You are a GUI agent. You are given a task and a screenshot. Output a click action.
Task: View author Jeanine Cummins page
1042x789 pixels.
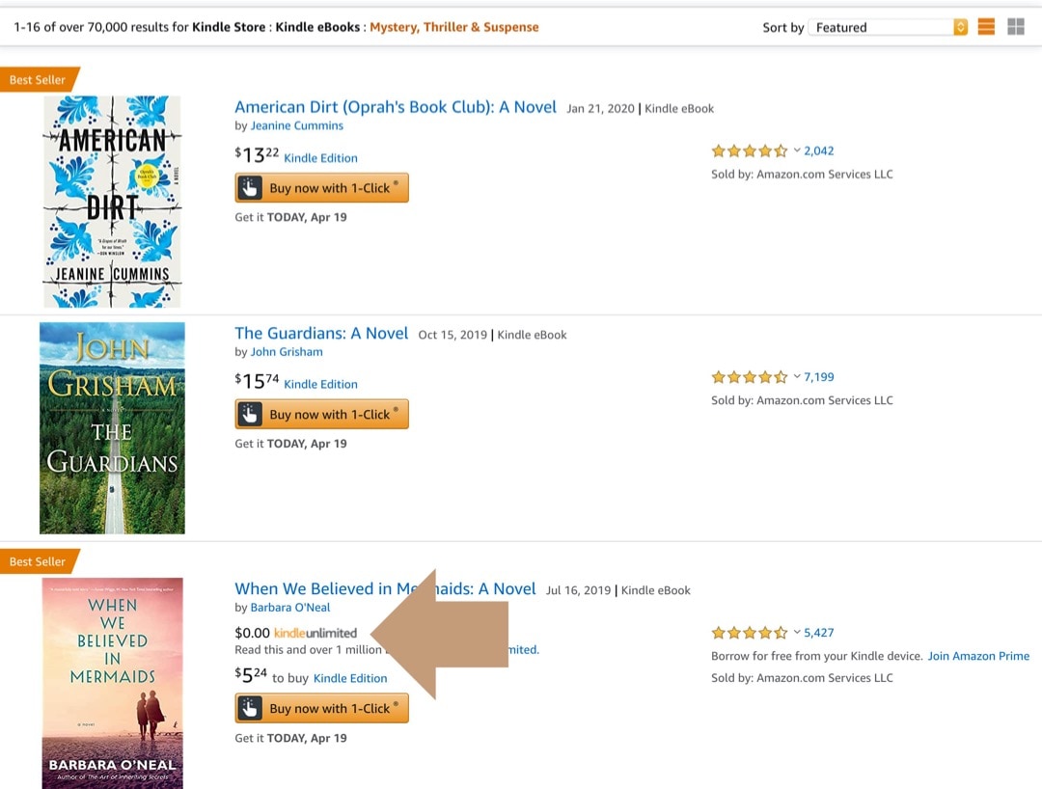tap(297, 125)
